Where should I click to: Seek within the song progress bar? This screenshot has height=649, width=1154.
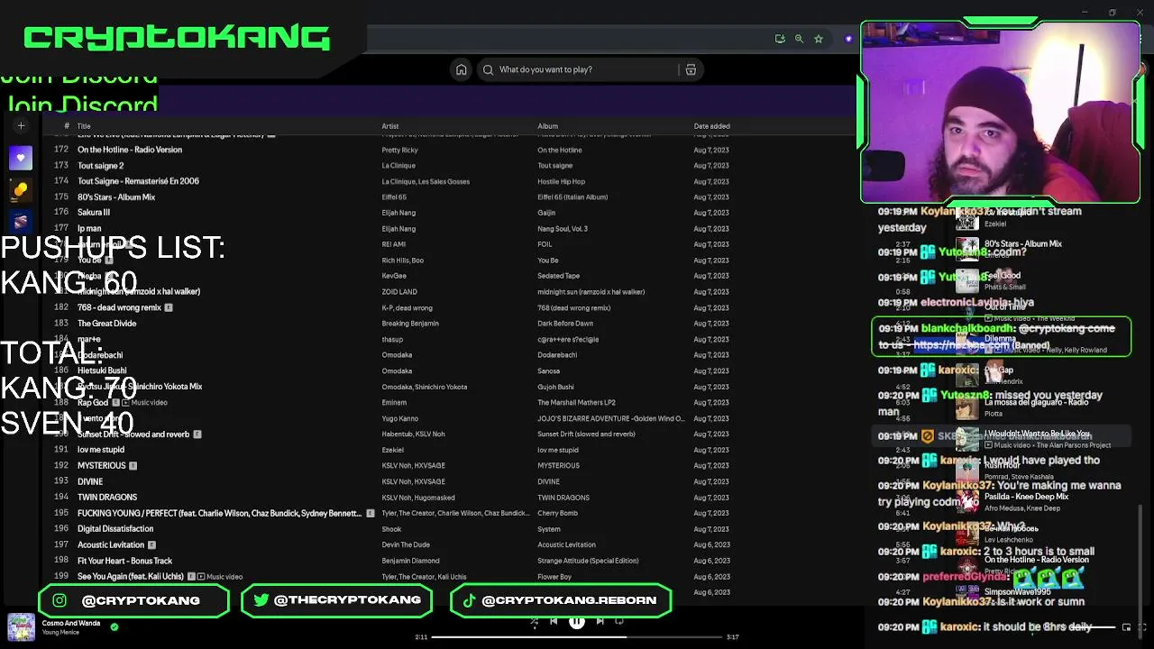click(577, 637)
